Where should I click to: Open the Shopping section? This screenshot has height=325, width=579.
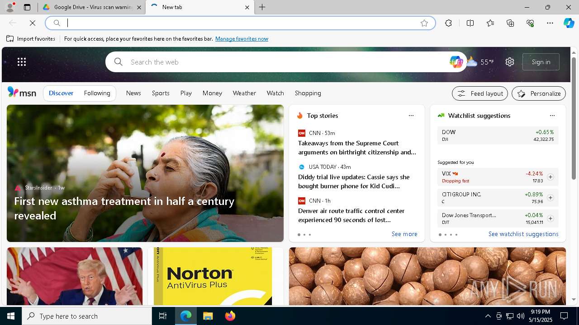308,93
